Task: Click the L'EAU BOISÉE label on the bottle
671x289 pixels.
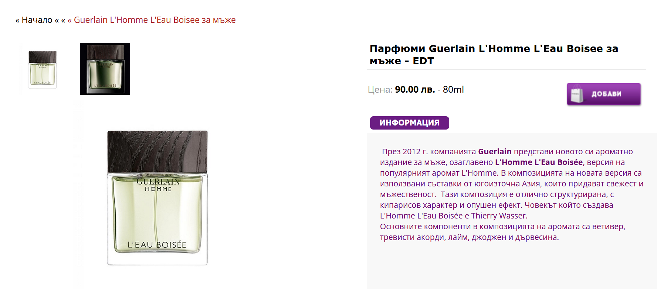Action: coord(157,245)
